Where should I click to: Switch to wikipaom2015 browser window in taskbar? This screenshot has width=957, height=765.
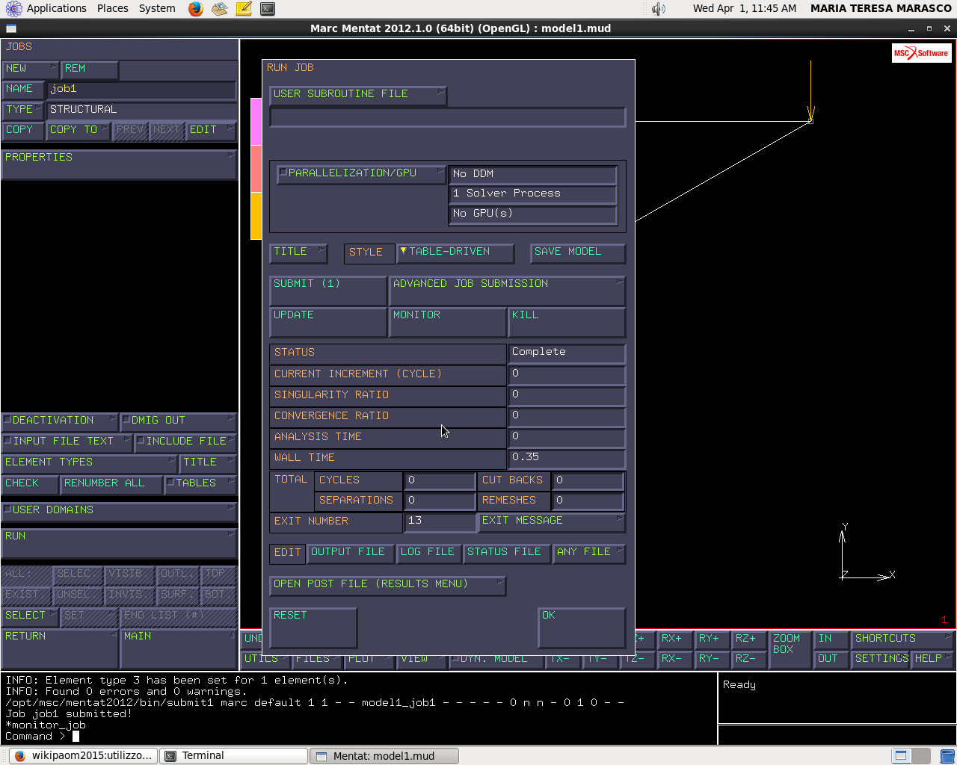click(84, 755)
